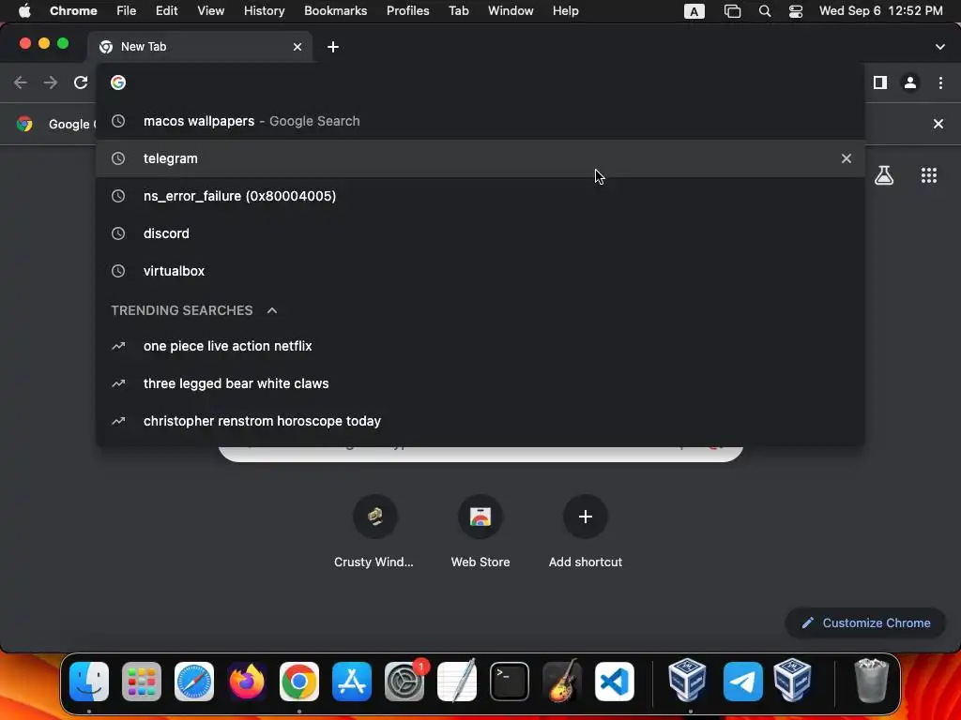
Task: Go back with the left arrow
Action: (21, 82)
